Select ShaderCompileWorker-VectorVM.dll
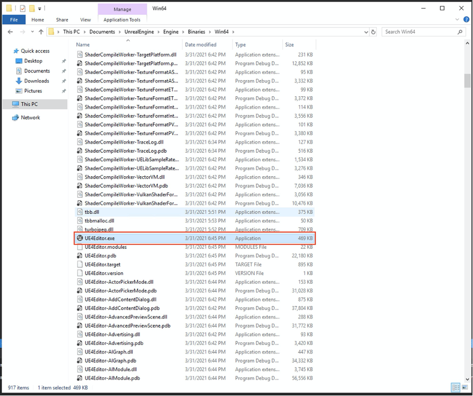 point(125,177)
